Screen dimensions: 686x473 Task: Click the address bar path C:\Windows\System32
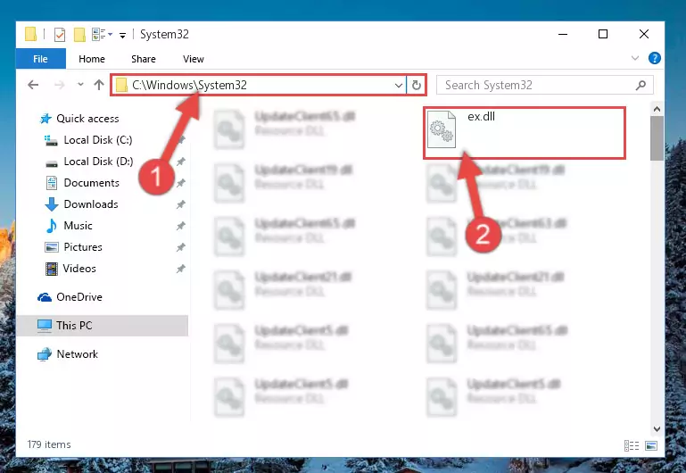[189, 85]
